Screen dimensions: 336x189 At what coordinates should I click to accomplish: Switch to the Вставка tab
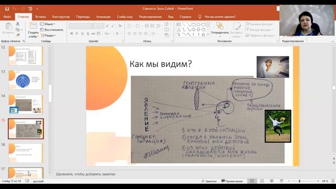[40, 17]
